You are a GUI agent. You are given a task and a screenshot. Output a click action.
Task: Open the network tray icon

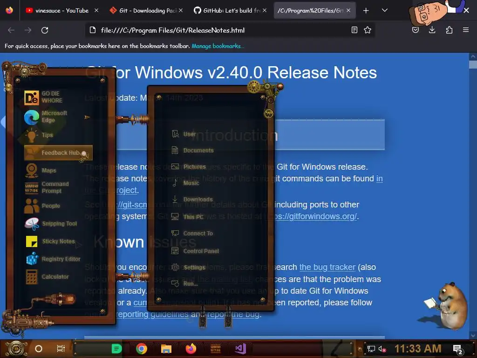coord(371,349)
